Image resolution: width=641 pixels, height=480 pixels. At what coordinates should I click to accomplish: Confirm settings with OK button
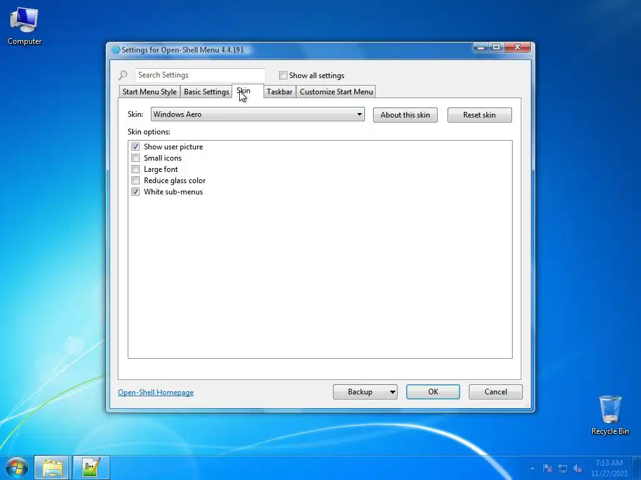click(x=433, y=392)
